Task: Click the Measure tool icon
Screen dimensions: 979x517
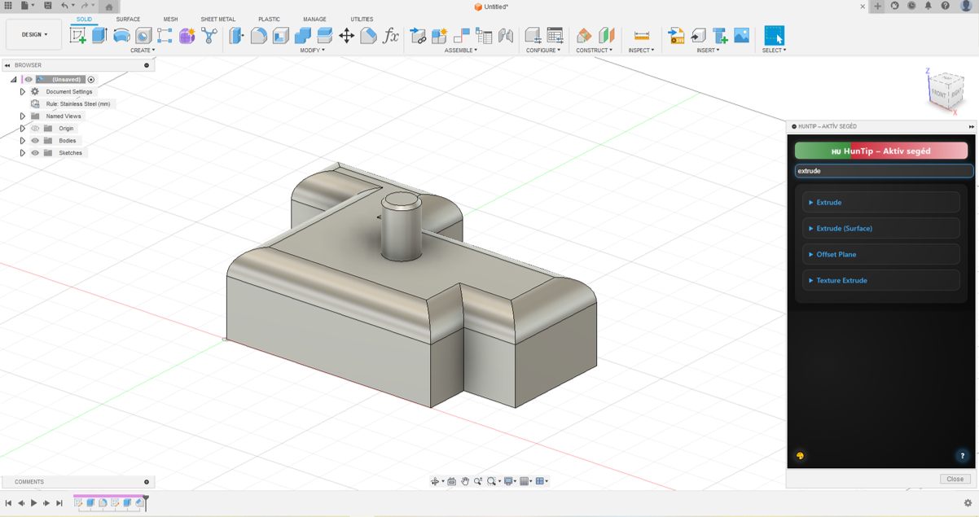Action: pos(641,35)
